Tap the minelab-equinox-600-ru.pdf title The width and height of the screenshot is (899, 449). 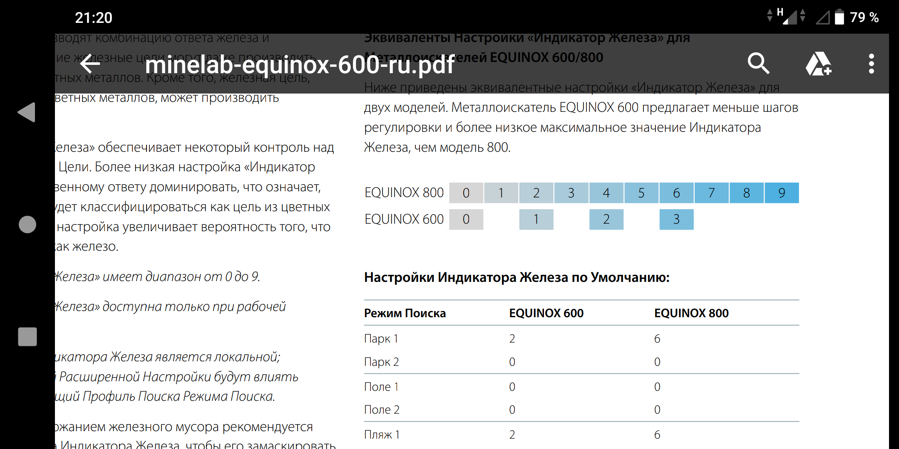point(300,65)
